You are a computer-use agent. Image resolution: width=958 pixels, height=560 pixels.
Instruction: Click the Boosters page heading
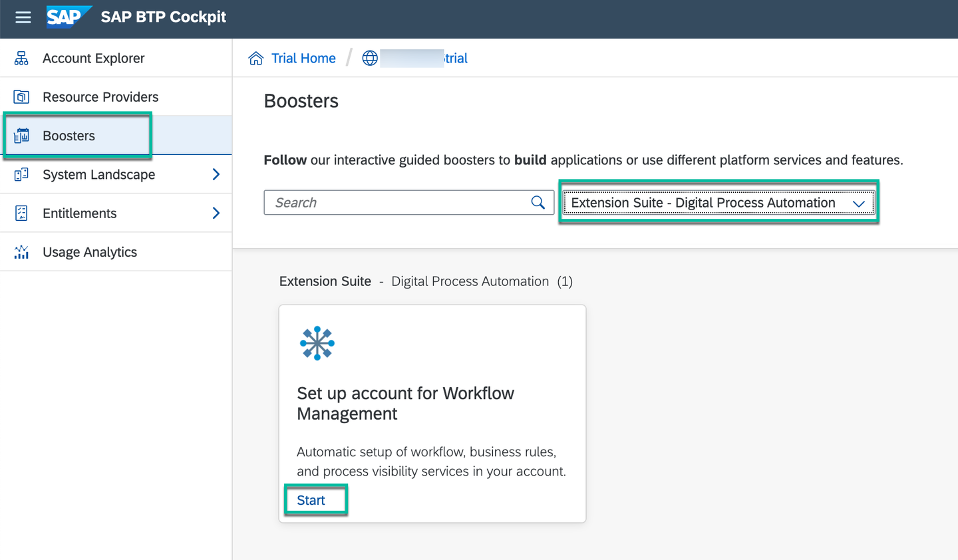click(x=301, y=101)
